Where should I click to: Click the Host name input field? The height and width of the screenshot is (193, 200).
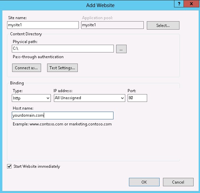coord(63,116)
